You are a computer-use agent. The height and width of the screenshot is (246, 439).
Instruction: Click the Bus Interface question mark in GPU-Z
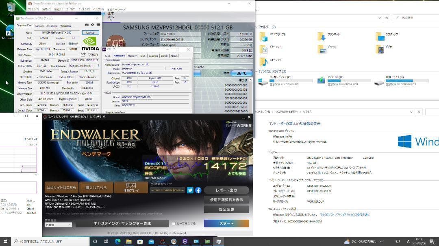click(x=98, y=66)
